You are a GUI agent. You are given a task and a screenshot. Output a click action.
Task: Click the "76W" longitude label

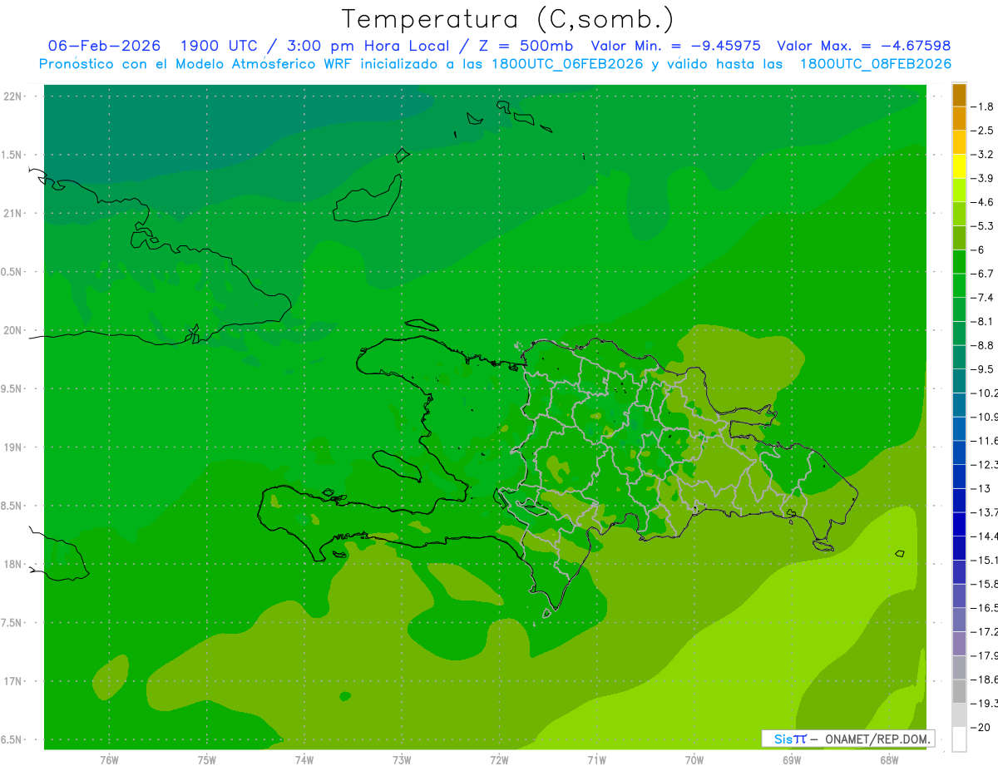coord(109,760)
